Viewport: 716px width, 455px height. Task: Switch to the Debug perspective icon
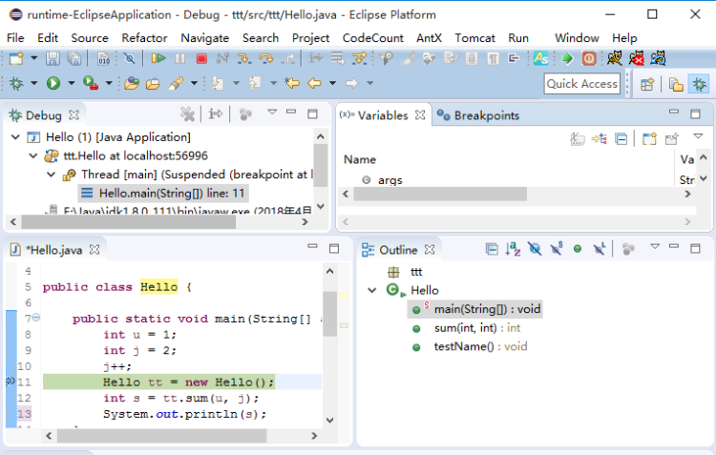click(700, 84)
